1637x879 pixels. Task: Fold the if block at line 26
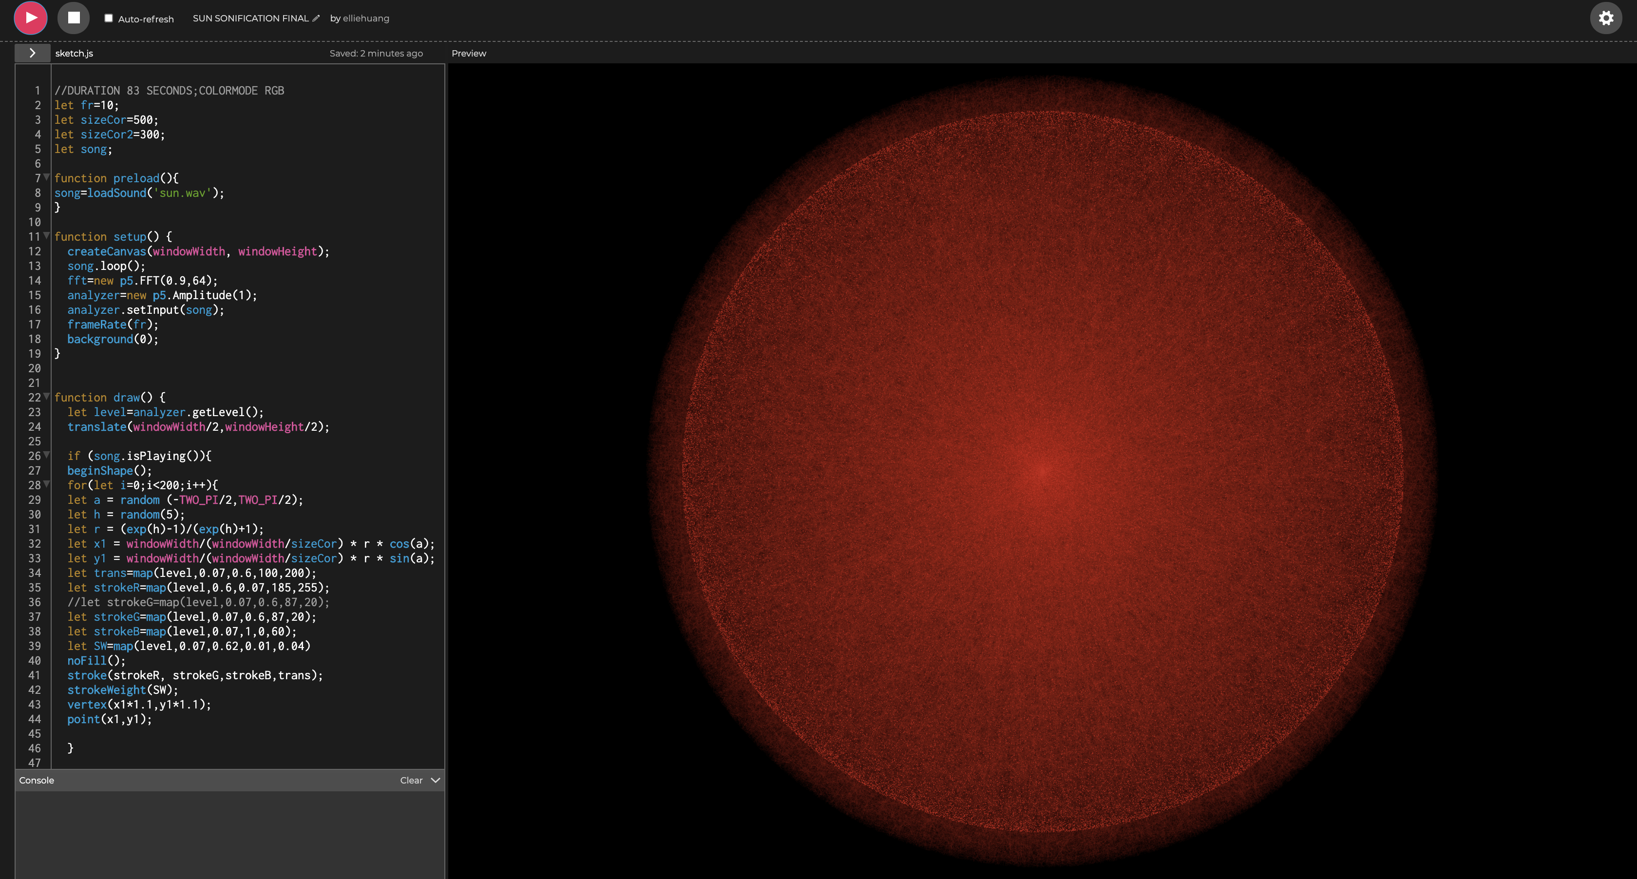coord(46,455)
